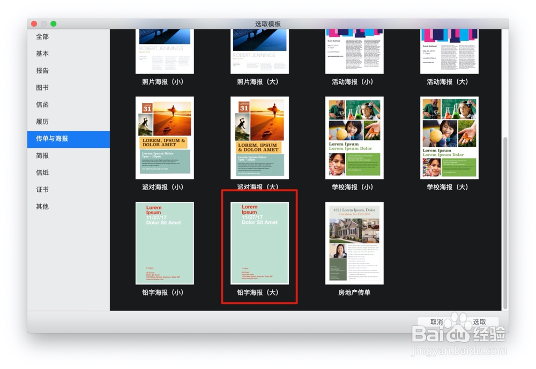This screenshot has height=369, width=536.
Task: Click the green zoom window button
Action: (53, 24)
